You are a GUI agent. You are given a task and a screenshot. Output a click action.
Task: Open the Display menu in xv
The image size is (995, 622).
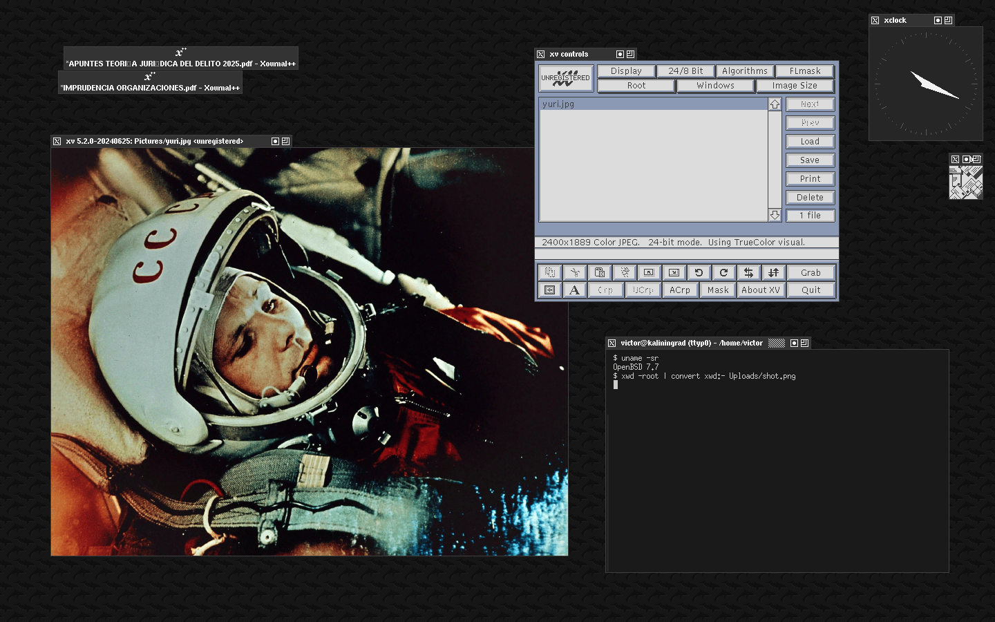[626, 71]
